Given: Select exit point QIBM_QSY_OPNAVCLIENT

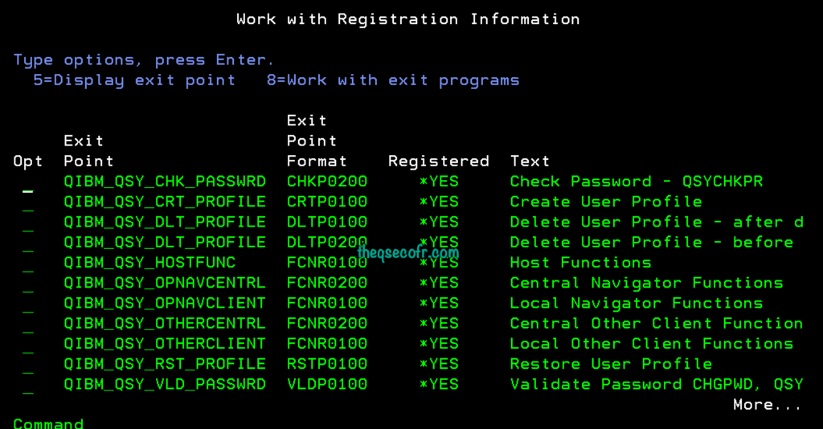Looking at the screenshot, I should coord(165,303).
